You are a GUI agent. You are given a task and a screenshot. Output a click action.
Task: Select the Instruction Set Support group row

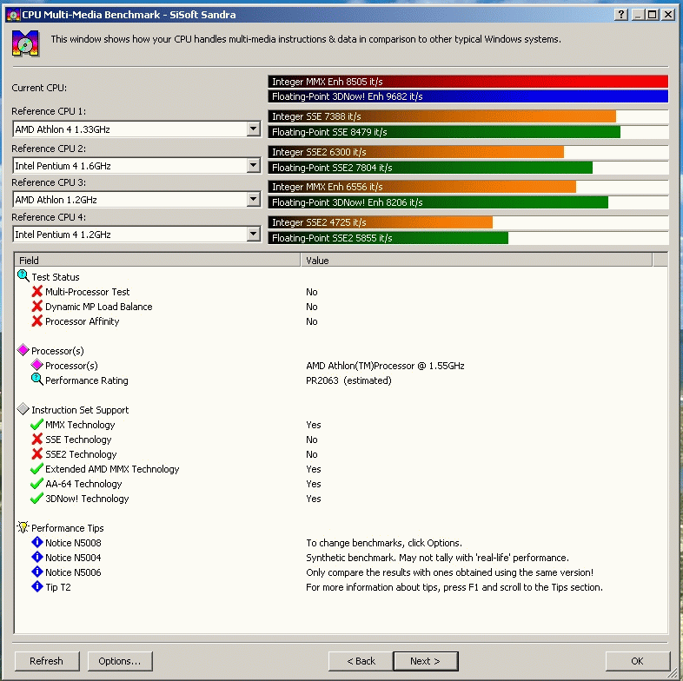(x=80, y=410)
